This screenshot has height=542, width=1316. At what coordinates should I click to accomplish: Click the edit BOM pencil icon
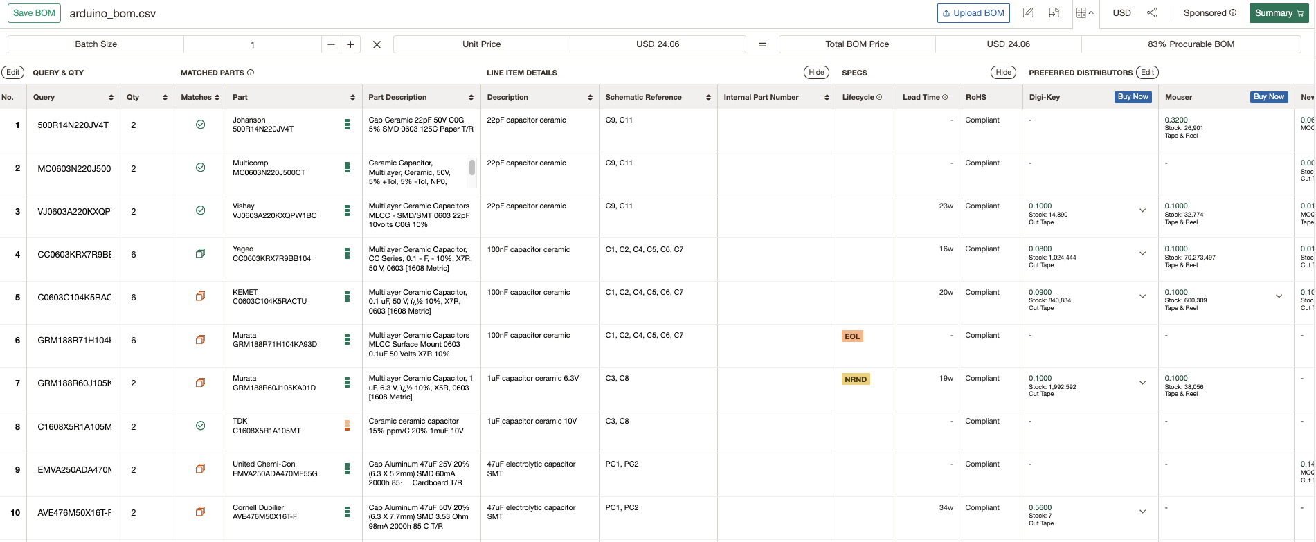click(x=1028, y=13)
